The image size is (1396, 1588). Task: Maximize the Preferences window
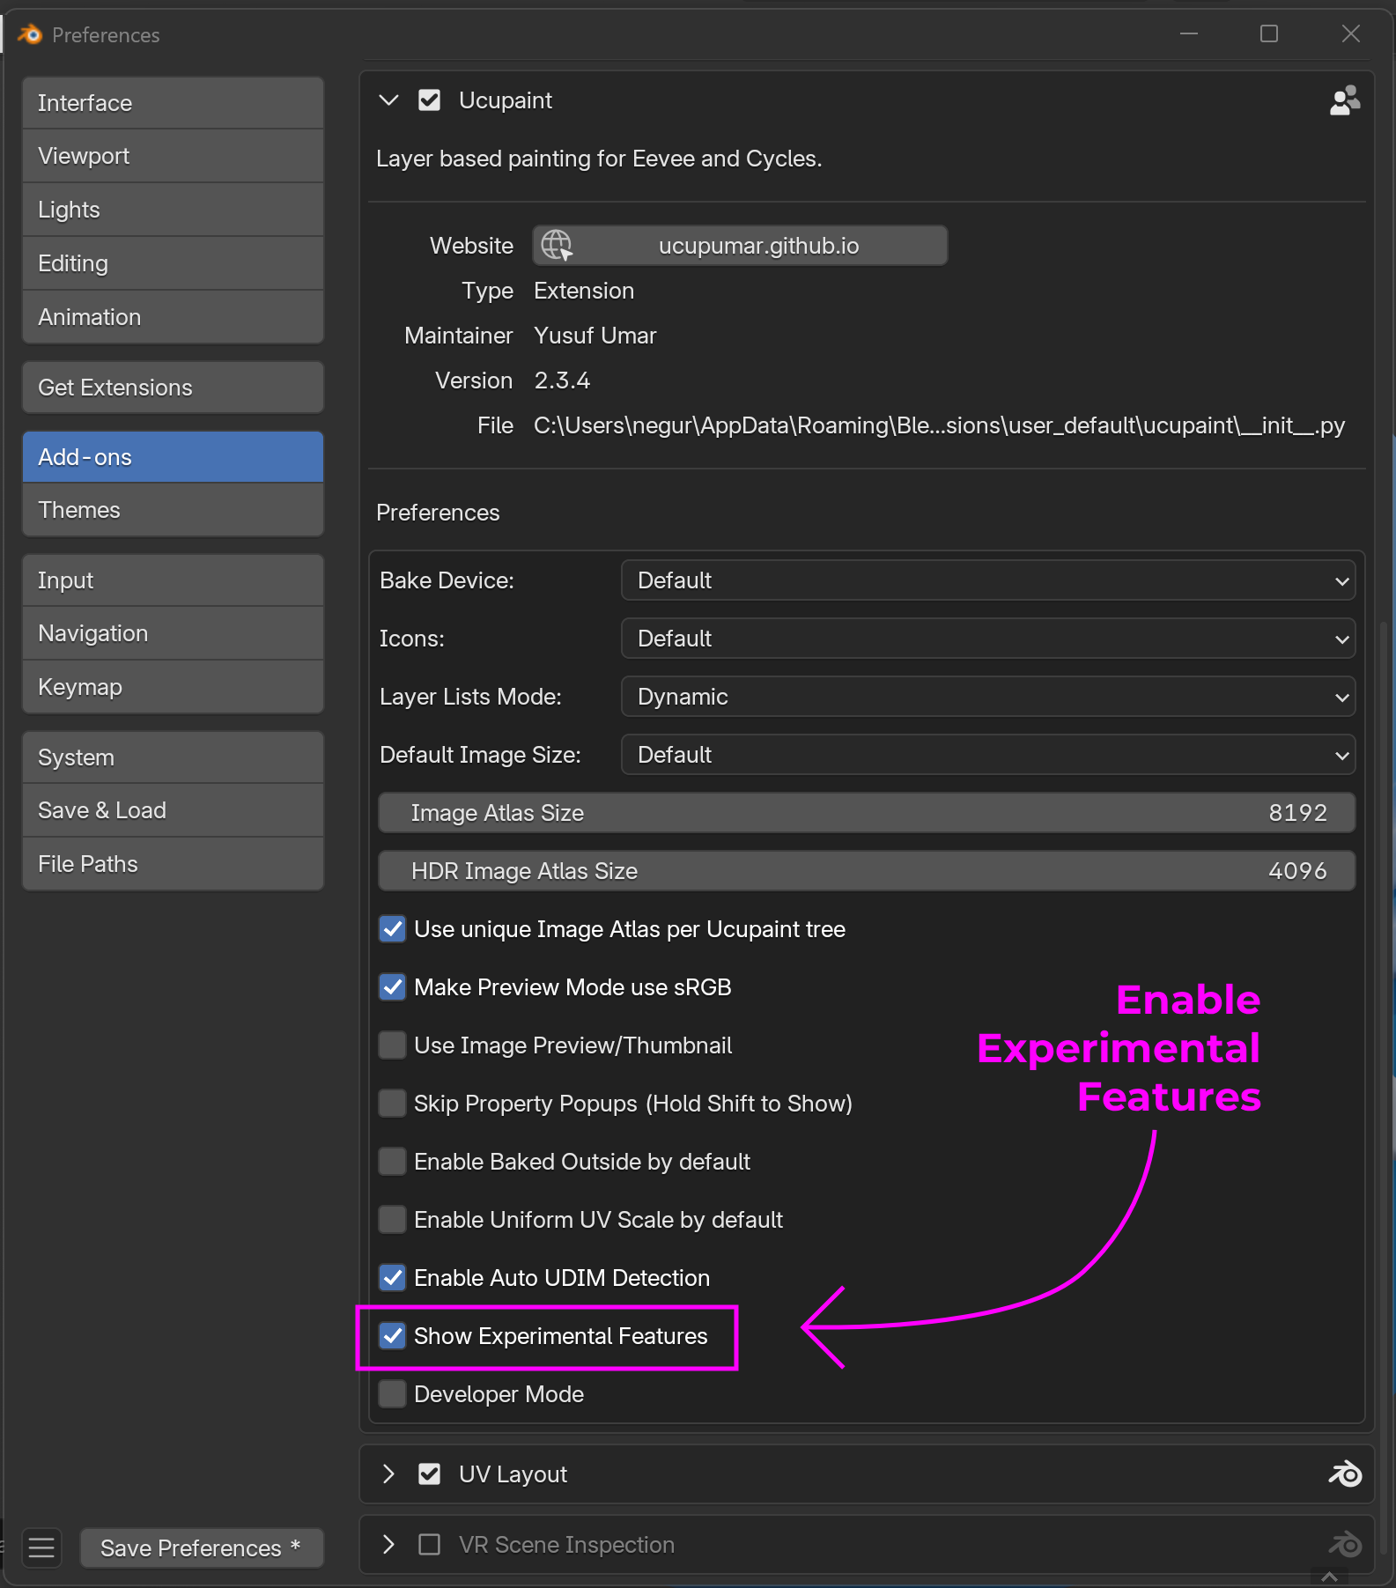(1269, 34)
